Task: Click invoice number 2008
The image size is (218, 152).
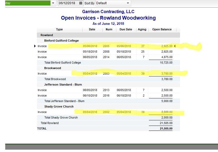Action: [106, 52]
